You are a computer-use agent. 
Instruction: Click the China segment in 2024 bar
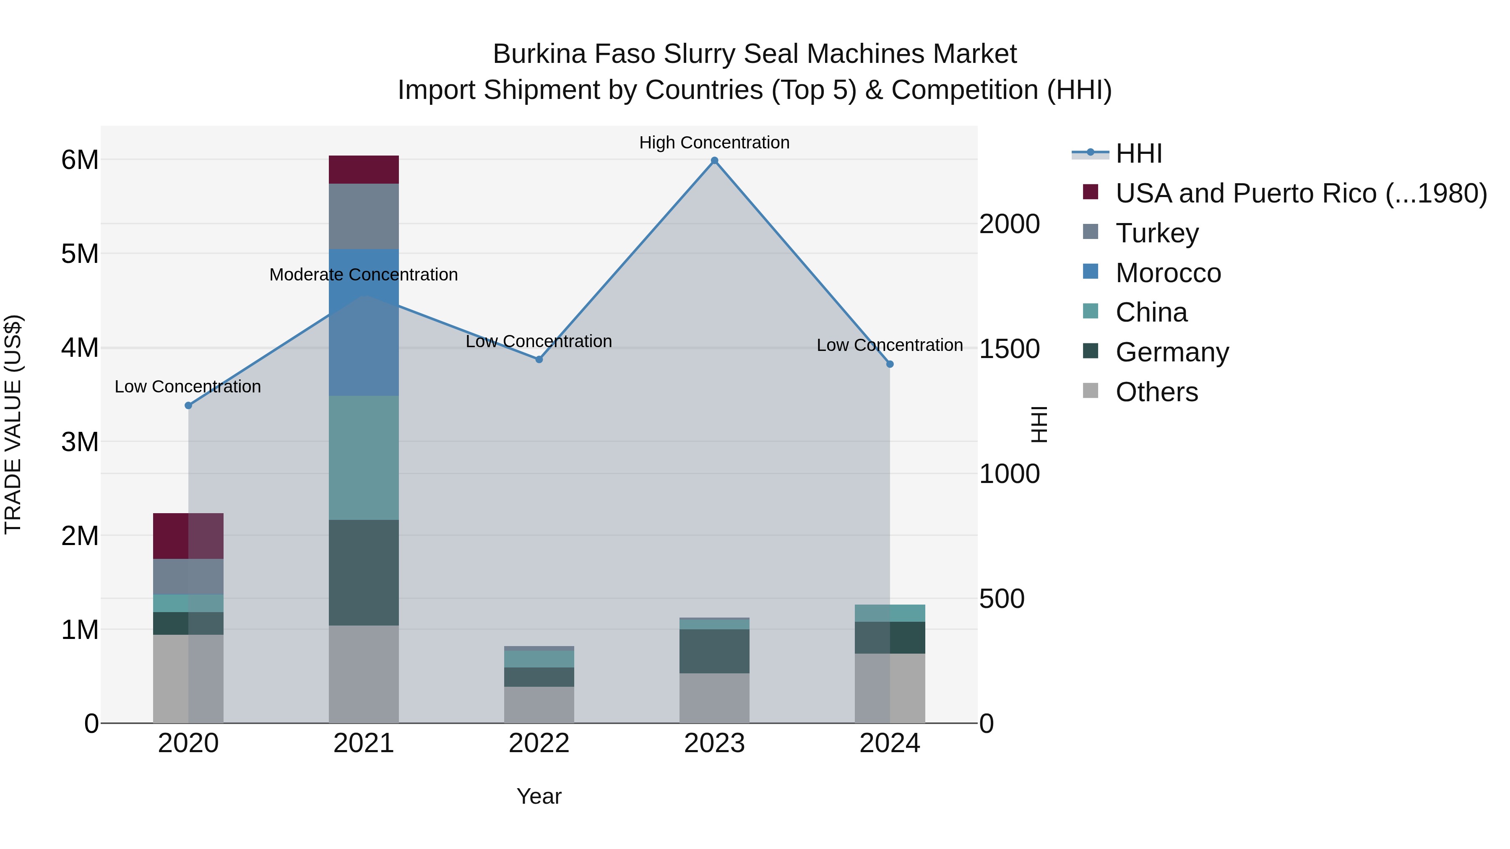[890, 613]
